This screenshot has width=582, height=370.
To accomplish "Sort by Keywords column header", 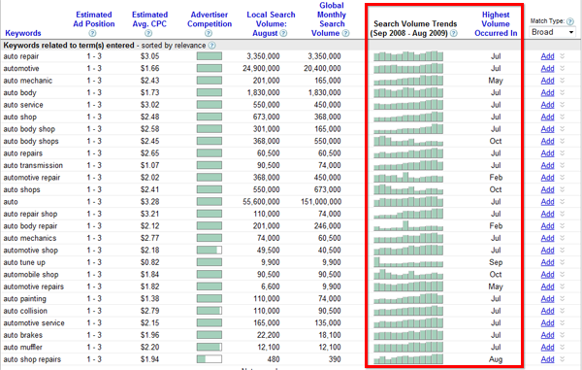I will pyautogui.click(x=23, y=33).
